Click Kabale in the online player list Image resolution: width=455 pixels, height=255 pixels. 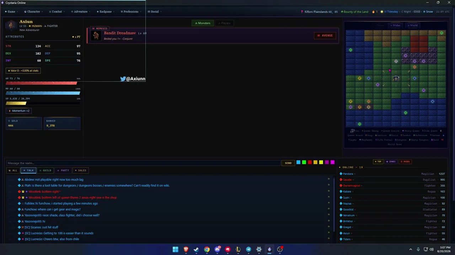pos(347,192)
